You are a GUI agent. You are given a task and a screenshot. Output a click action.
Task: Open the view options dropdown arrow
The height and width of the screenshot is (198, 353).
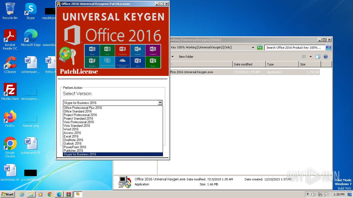click(311, 57)
